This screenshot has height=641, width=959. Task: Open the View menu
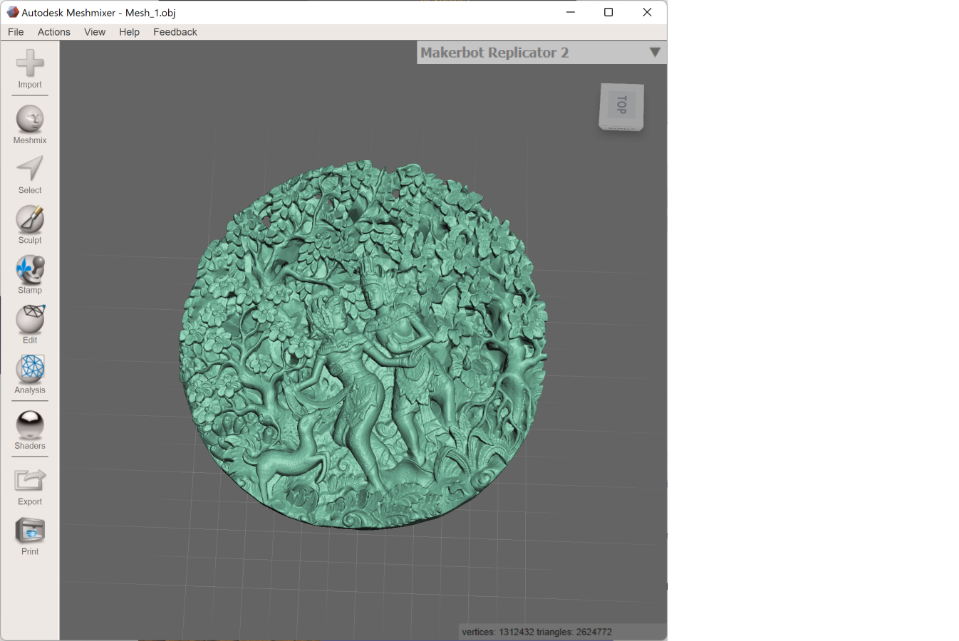tap(95, 32)
